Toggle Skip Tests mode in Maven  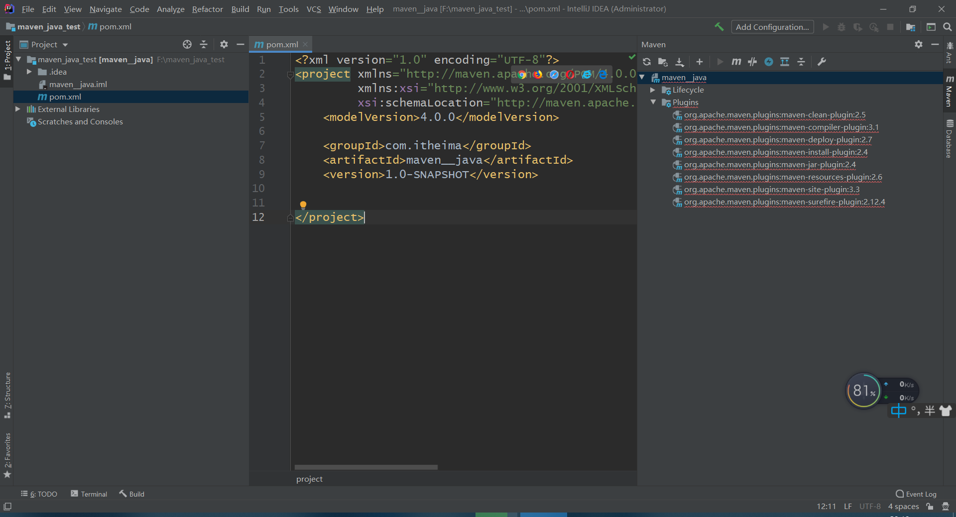pos(769,62)
